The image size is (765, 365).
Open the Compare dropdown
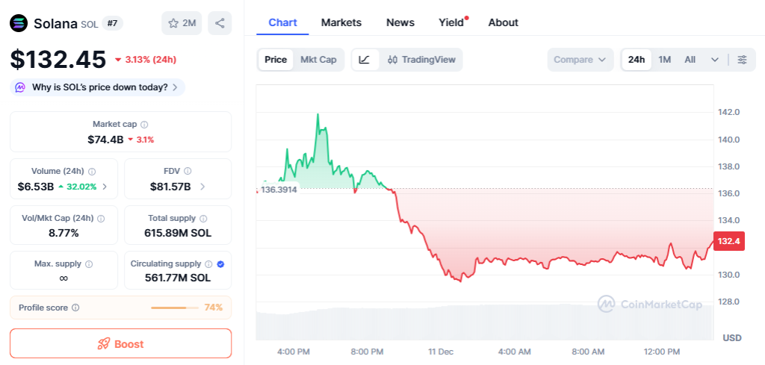click(580, 60)
